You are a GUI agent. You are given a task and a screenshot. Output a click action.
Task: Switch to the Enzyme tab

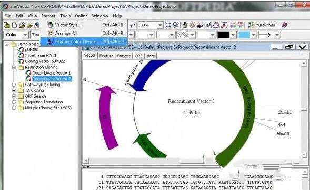(124, 56)
